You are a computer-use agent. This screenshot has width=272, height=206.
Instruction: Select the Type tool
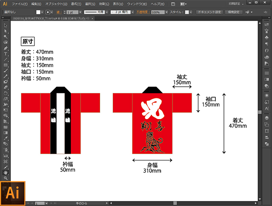click(6, 54)
